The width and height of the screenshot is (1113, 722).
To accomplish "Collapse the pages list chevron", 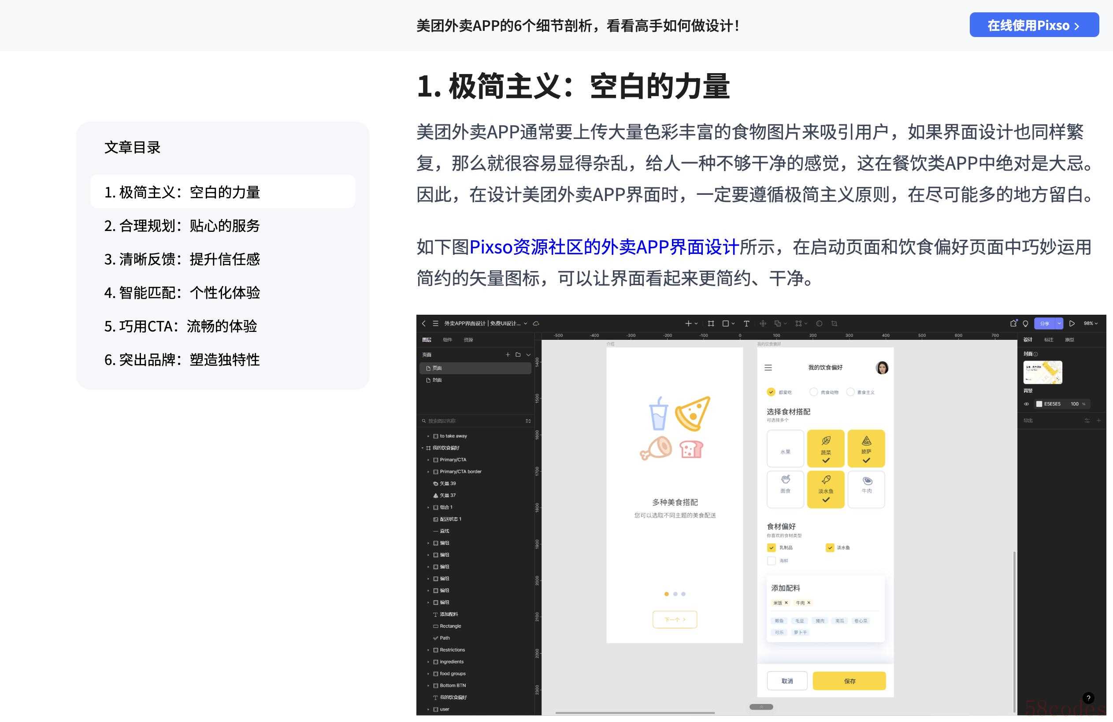I will pyautogui.click(x=528, y=355).
